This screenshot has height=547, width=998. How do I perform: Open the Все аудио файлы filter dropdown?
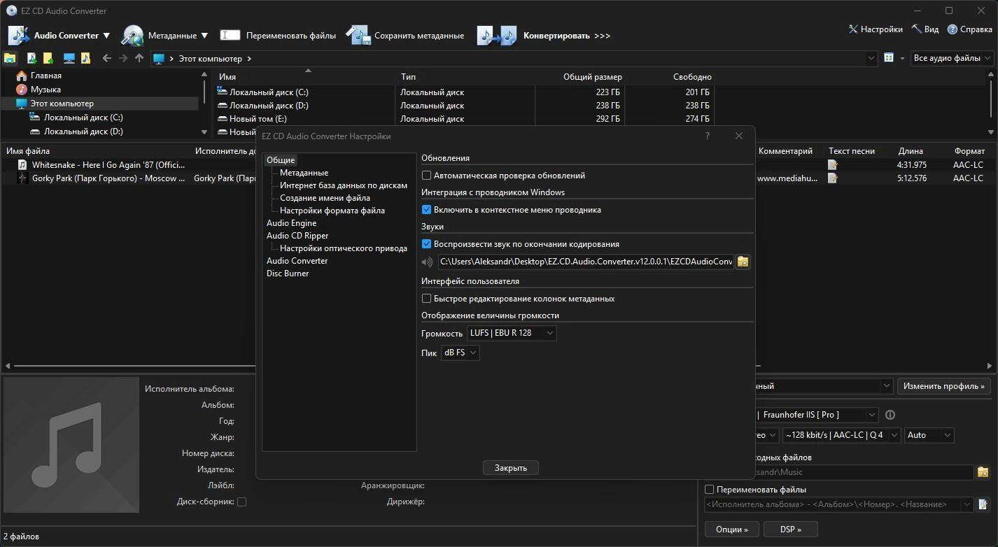click(952, 58)
